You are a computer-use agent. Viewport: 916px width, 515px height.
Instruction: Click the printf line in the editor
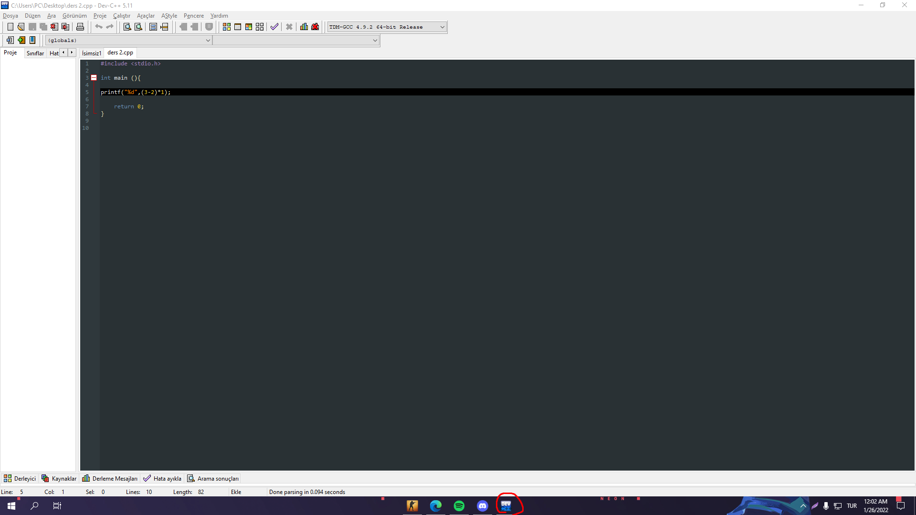136,92
